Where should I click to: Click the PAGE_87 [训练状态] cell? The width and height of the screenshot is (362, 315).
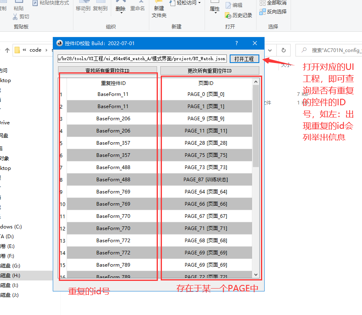[x=206, y=180]
